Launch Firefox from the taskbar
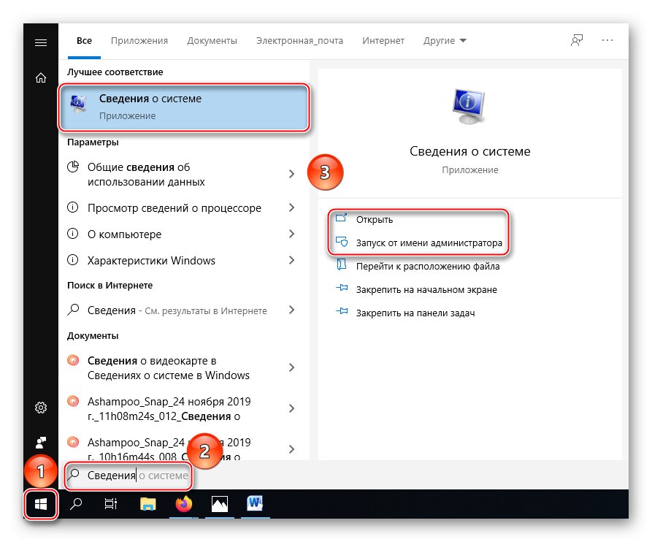The height and width of the screenshot is (542, 652). (x=183, y=504)
